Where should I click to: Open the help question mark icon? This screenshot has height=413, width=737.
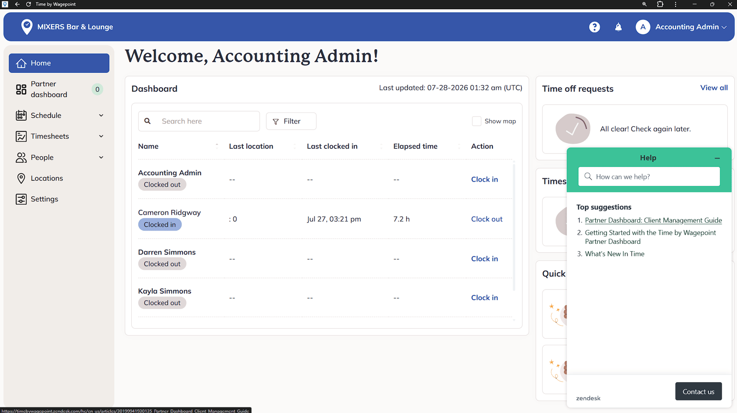[x=594, y=27]
